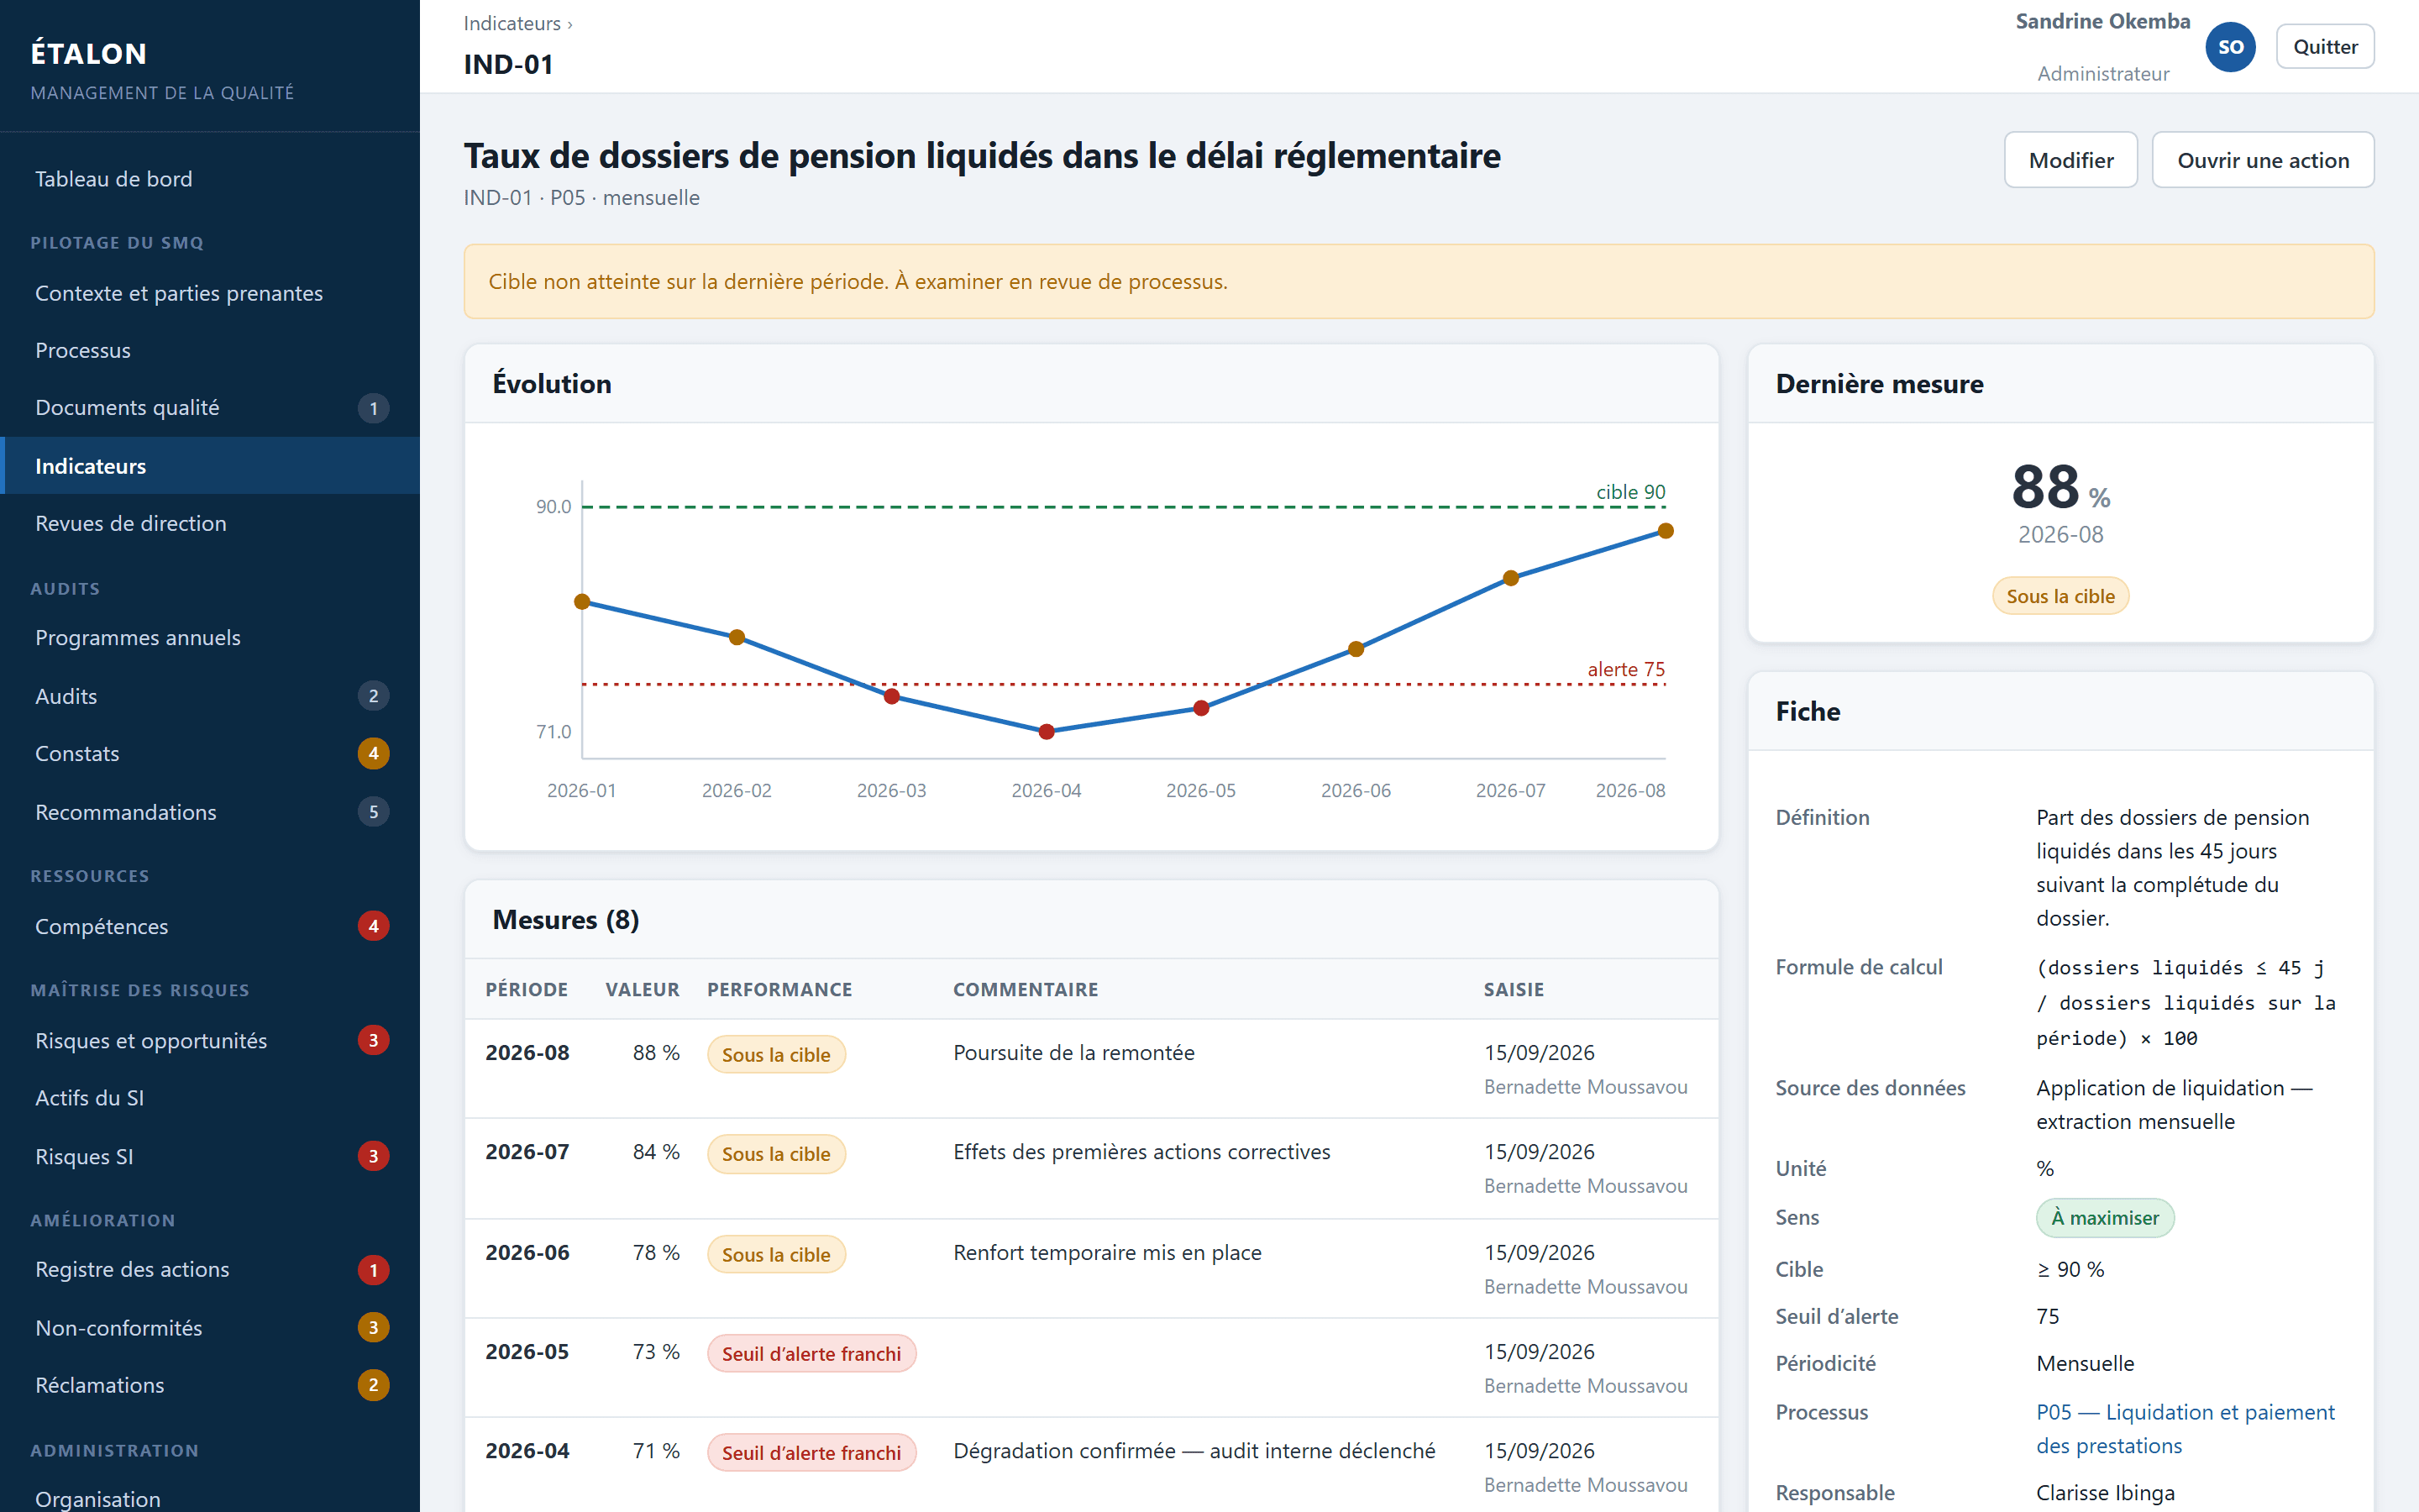2419x1512 pixels.
Task: Open the Processus sidebar item
Action: coord(210,350)
